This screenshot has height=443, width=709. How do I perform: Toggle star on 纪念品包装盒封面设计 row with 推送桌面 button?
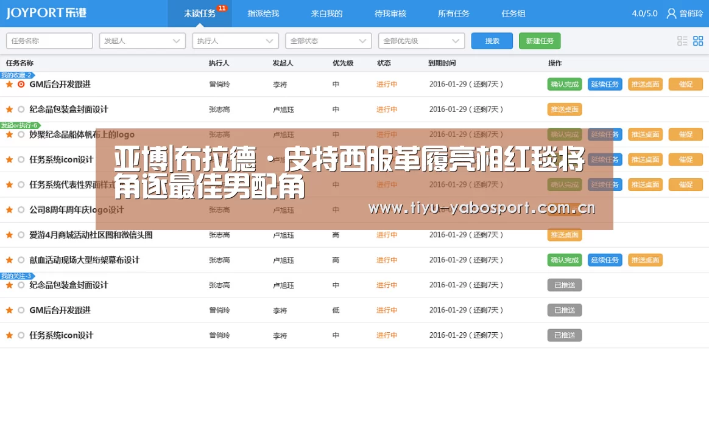pos(9,110)
